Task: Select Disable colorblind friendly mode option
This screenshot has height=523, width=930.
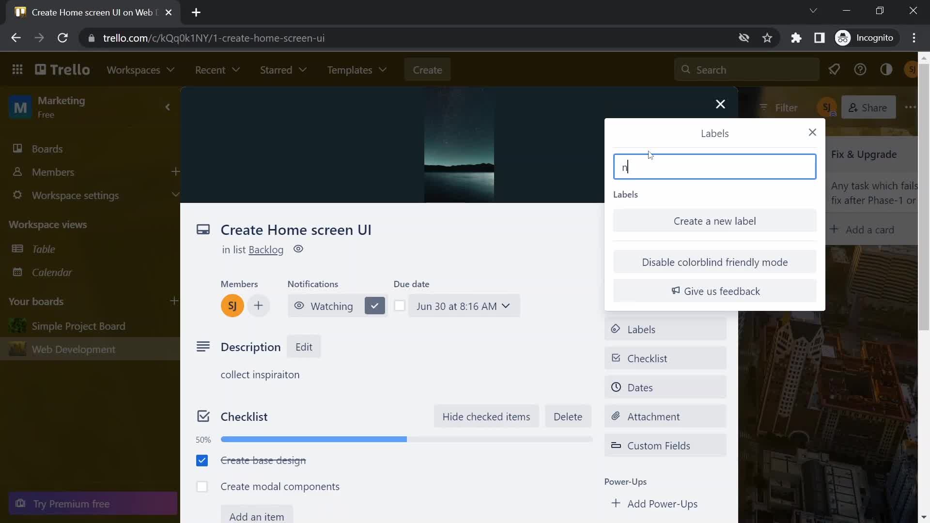Action: click(715, 262)
